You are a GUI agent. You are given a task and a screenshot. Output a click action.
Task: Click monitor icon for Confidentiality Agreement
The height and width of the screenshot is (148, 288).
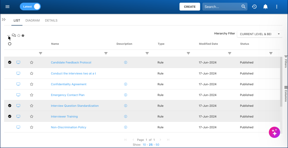pyautogui.click(x=18, y=84)
